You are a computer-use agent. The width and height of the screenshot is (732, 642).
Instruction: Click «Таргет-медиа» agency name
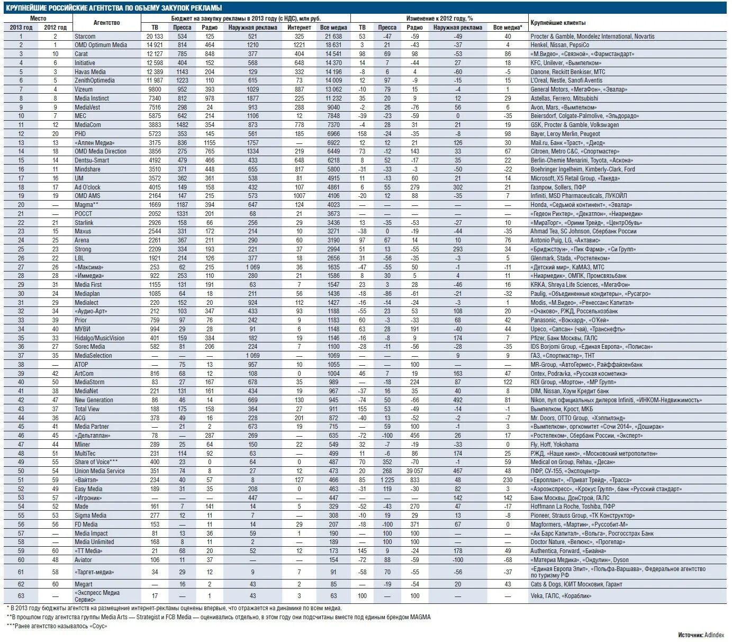pos(94,572)
